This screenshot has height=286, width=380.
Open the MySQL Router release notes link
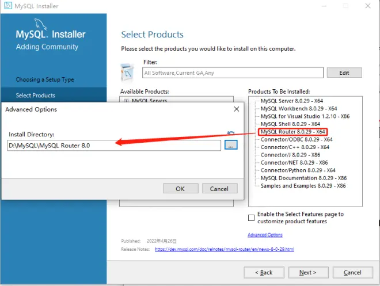pos(225,249)
